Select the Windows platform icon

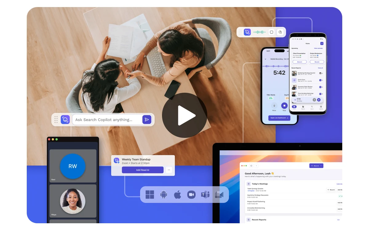(x=150, y=194)
